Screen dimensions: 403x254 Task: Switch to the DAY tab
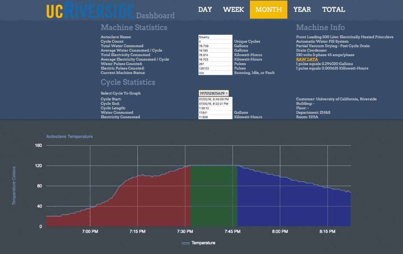click(205, 9)
